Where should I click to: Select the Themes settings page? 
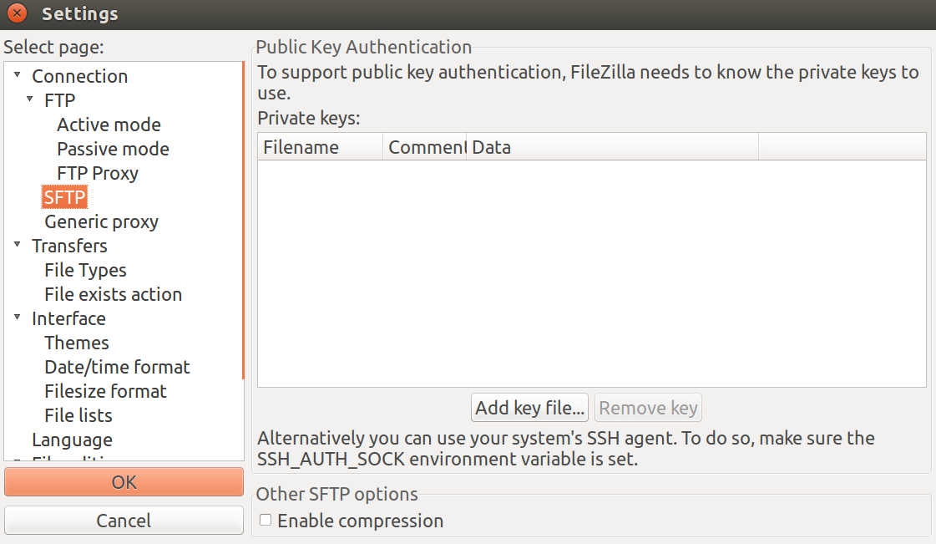coord(76,343)
